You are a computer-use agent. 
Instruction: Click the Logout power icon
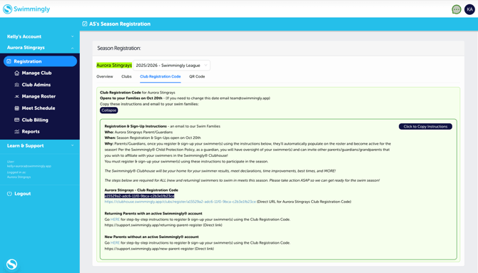tap(9, 194)
